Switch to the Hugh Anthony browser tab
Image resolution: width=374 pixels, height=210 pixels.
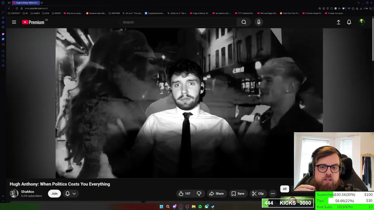[26, 3]
